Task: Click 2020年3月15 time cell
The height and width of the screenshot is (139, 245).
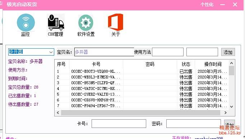Action: click(x=212, y=71)
